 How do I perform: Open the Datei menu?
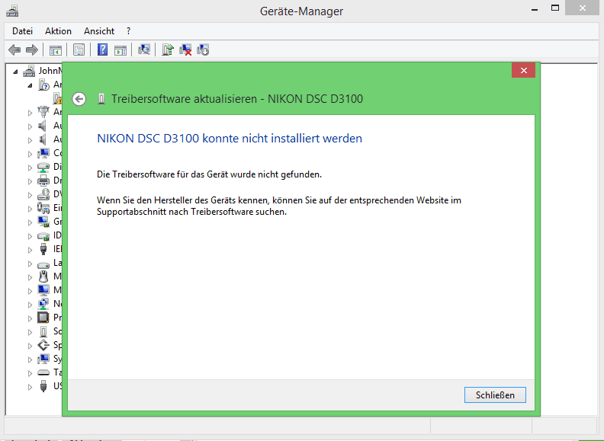click(22, 31)
